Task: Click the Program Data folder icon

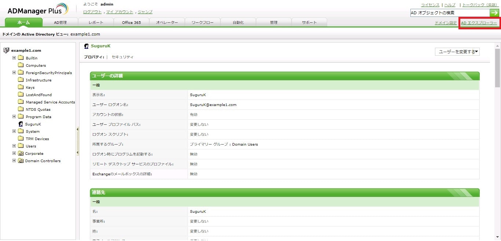Action: tap(21, 117)
